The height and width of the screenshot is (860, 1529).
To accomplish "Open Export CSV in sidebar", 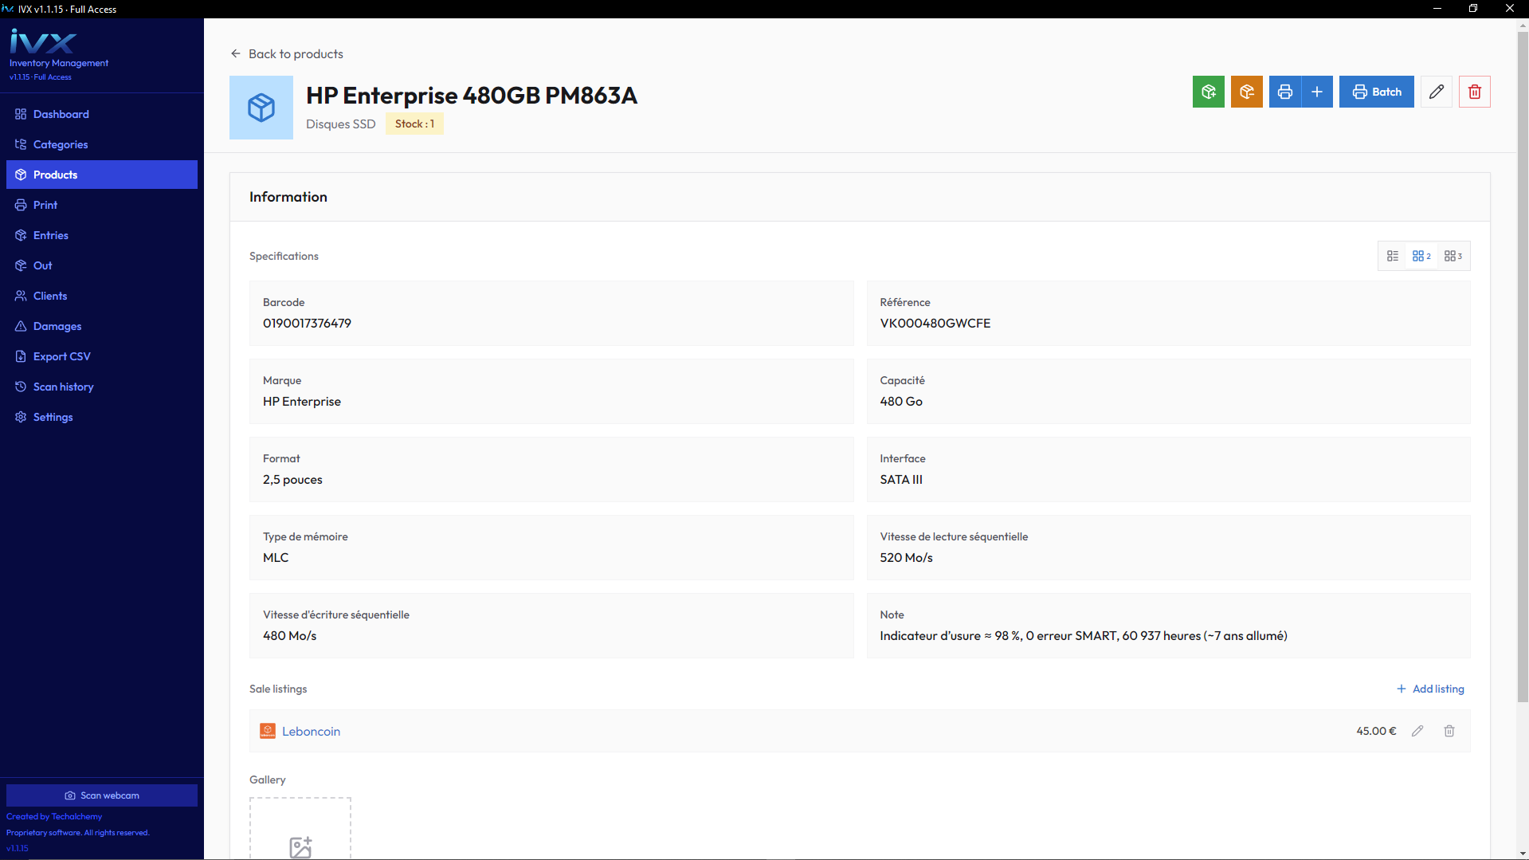I will tap(102, 356).
